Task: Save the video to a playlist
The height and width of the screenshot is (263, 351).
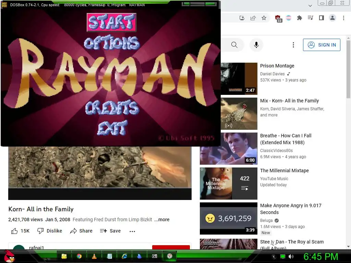Action: tap(110, 231)
